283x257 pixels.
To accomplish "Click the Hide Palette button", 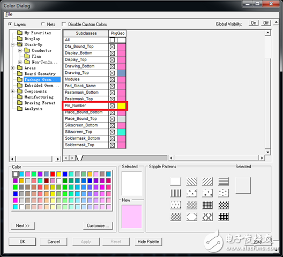I will (148, 241).
